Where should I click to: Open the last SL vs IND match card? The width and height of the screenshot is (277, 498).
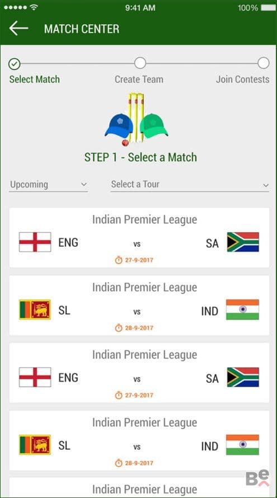139,440
